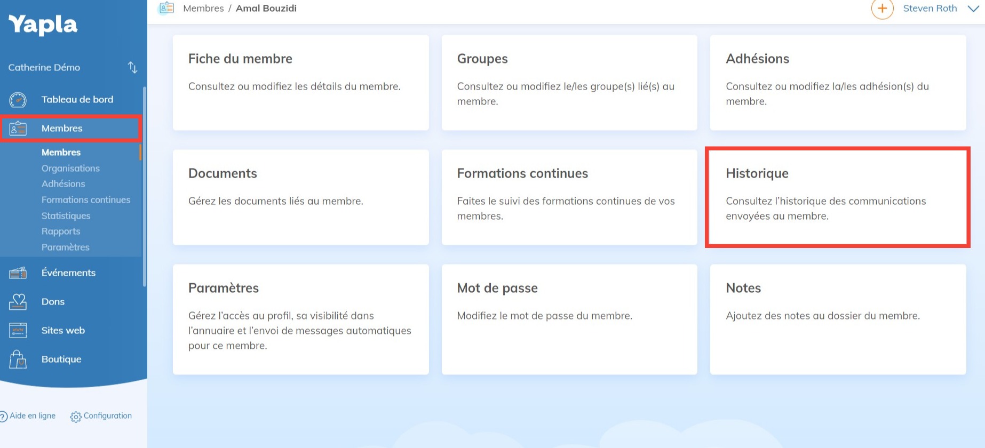Open the Boutique menu item

61,359
